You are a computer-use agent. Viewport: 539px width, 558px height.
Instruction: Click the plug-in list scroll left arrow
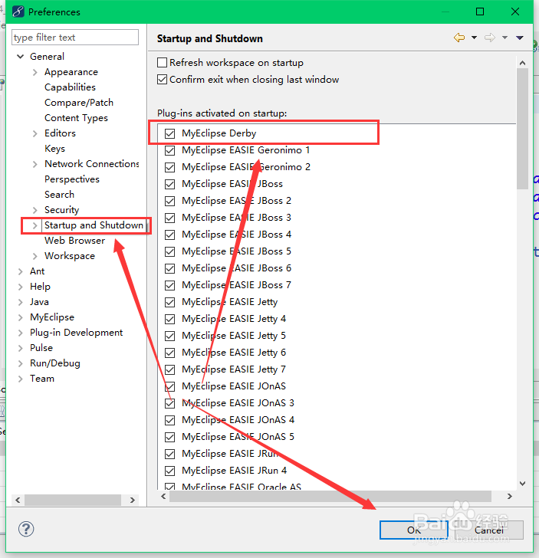[163, 496]
